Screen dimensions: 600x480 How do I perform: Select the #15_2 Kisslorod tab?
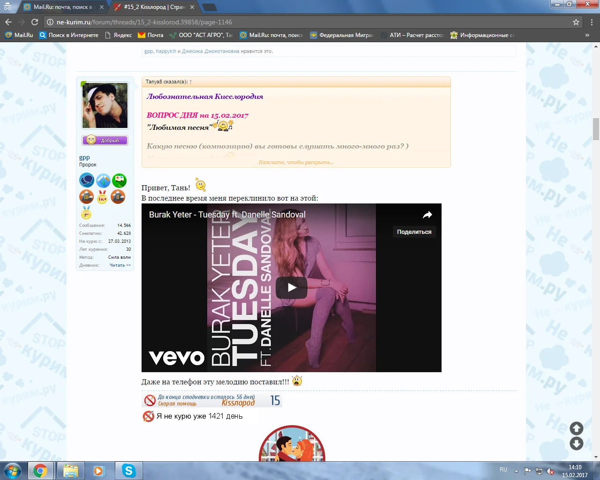tap(154, 7)
